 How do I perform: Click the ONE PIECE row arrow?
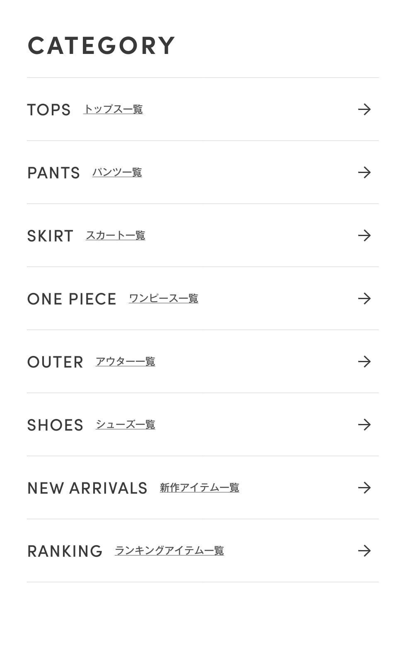pyautogui.click(x=364, y=299)
